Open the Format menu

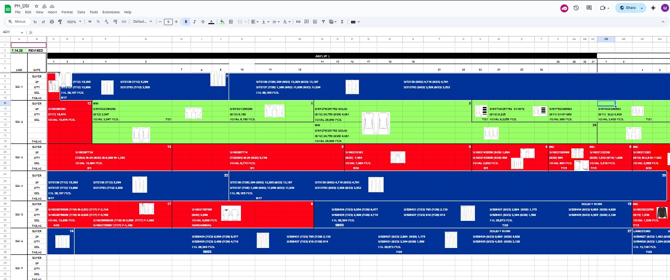click(67, 12)
